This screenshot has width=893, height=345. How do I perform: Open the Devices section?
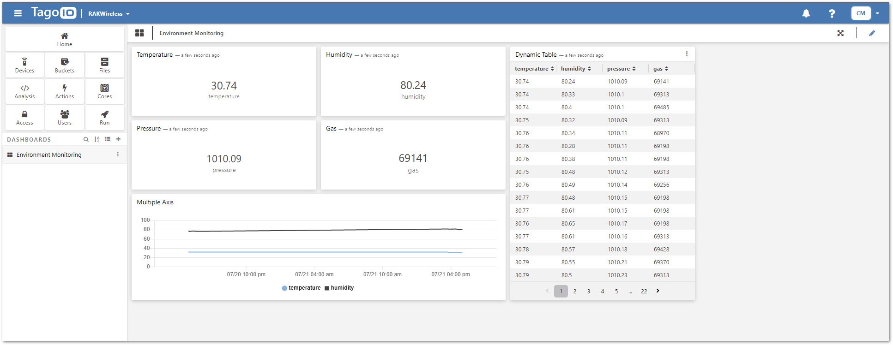click(x=24, y=65)
